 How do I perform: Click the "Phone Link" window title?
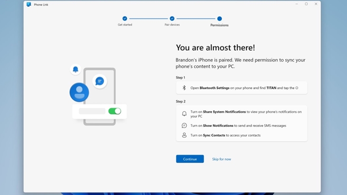click(x=41, y=5)
